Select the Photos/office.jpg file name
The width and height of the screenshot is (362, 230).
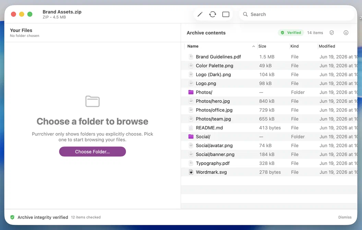point(214,110)
